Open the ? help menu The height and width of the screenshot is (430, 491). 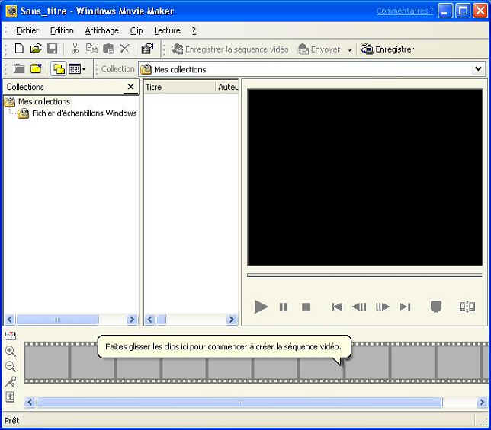click(194, 30)
